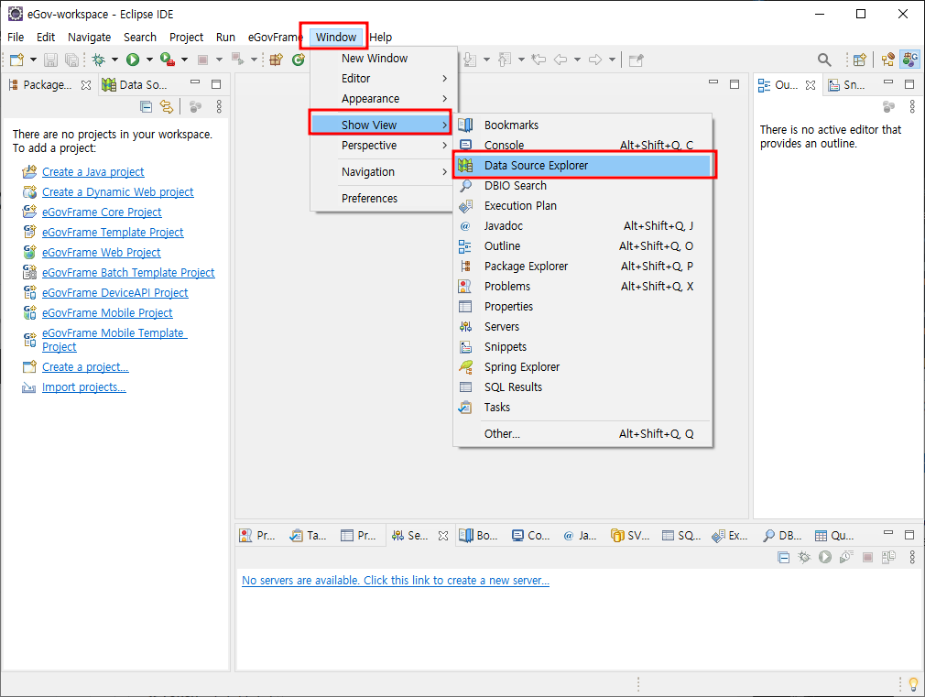
Task: Click the toolbar Search magnifier icon
Action: point(824,60)
